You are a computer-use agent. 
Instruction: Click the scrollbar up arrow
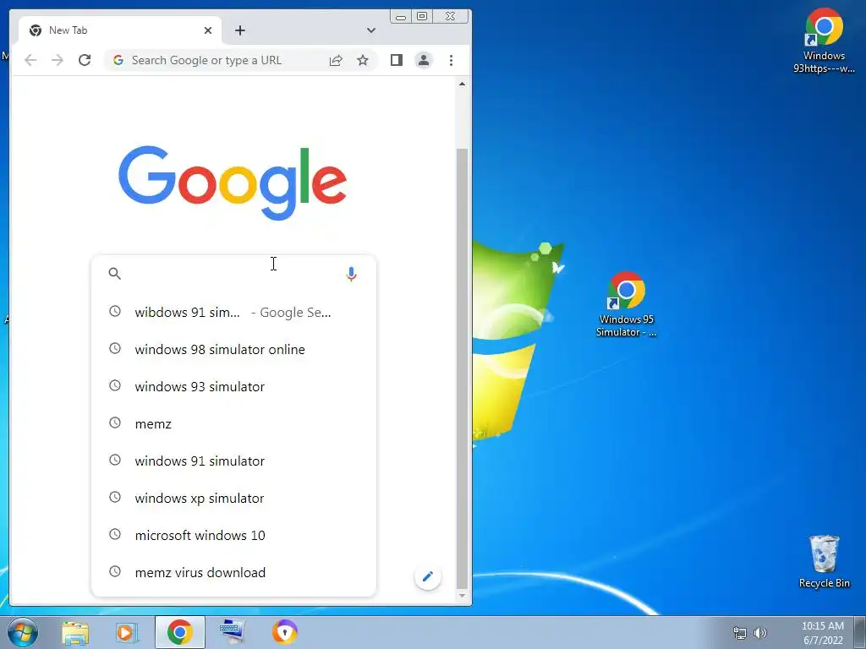(x=462, y=84)
